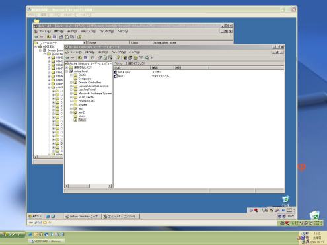This screenshot has width=327, height=245.
Task: Create new organizational unit via toolbar icon
Action: pos(136,58)
